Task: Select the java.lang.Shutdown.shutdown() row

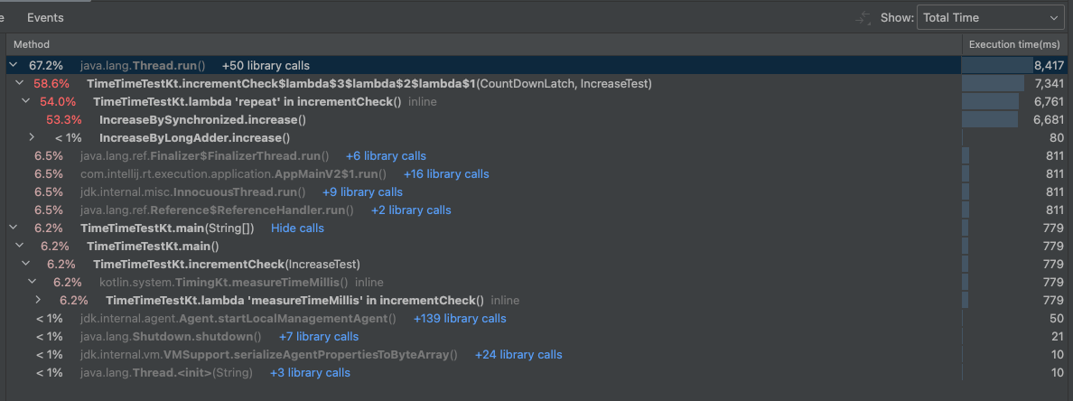Action: 171,336
